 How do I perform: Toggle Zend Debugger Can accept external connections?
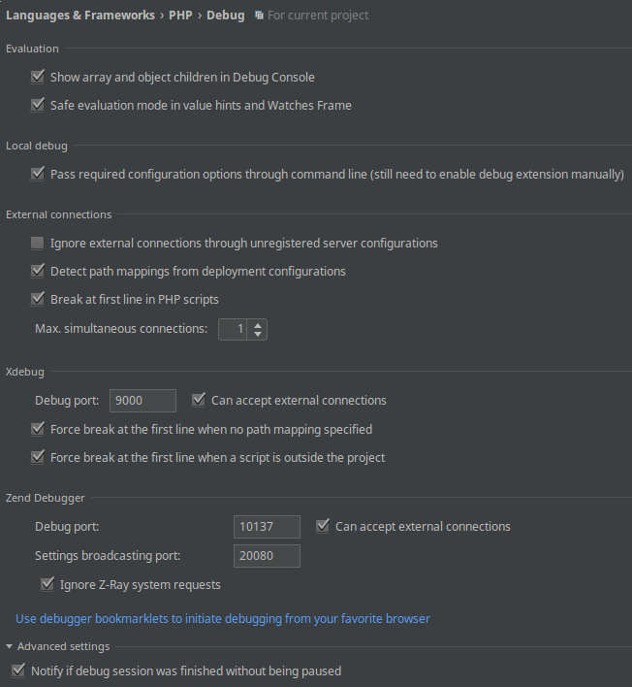[x=322, y=526]
